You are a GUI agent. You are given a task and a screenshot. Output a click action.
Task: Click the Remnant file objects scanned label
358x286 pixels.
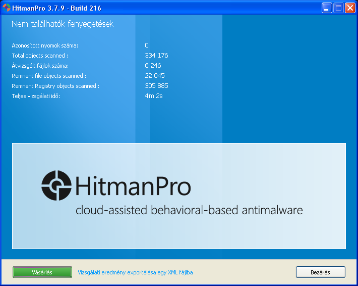[x=49, y=76]
